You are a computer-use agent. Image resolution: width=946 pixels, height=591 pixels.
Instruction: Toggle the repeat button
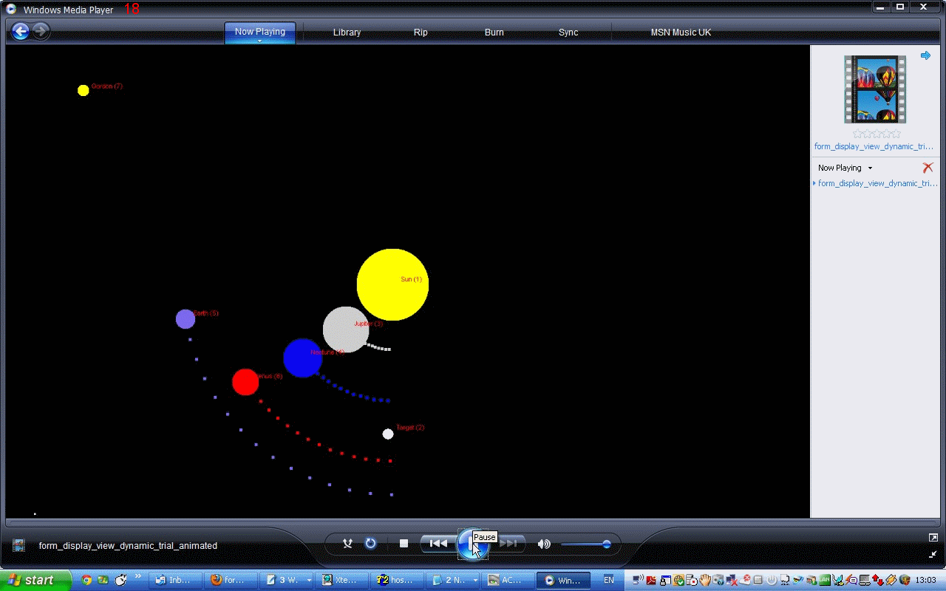point(370,544)
